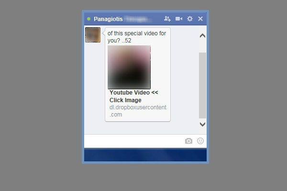
Task: Close the Panagiotis chat window
Action: 200,19
